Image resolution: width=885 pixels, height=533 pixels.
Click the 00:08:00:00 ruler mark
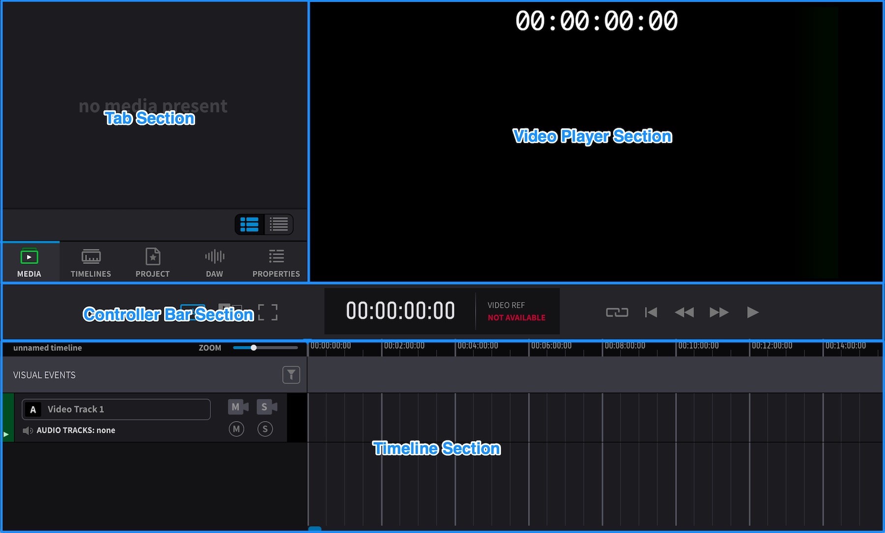[624, 346]
